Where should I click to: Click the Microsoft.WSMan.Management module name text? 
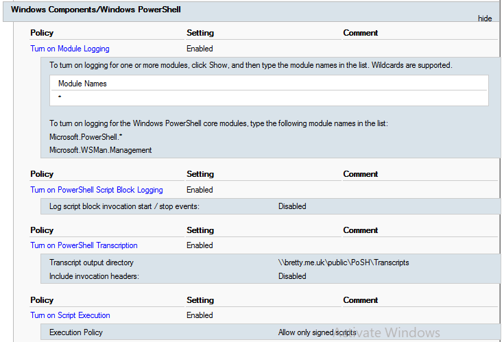pos(100,149)
